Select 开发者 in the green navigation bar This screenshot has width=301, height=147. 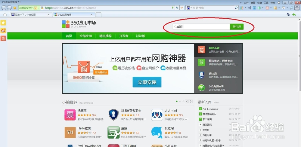pos(124,36)
